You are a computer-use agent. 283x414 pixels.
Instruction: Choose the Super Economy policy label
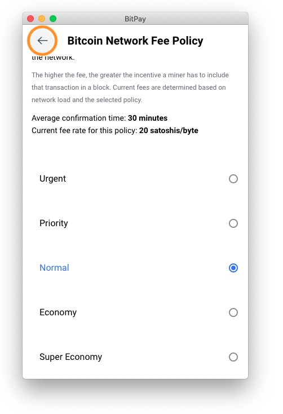click(x=71, y=357)
